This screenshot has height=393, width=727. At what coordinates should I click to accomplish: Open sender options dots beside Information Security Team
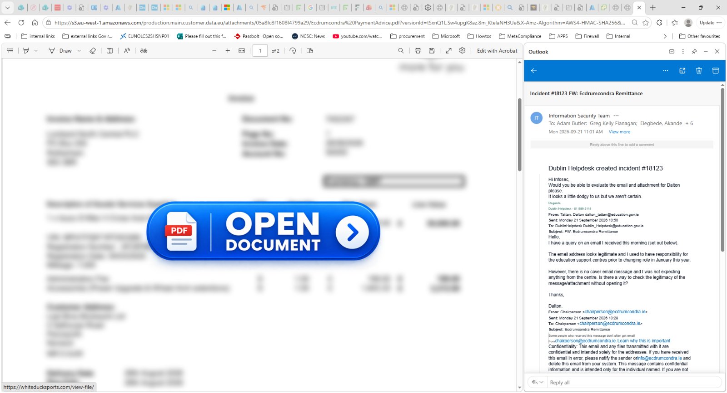tap(616, 116)
